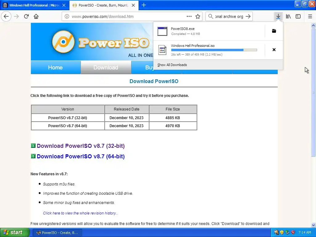Click the Version column header
The image size is (316, 237).
click(68, 109)
